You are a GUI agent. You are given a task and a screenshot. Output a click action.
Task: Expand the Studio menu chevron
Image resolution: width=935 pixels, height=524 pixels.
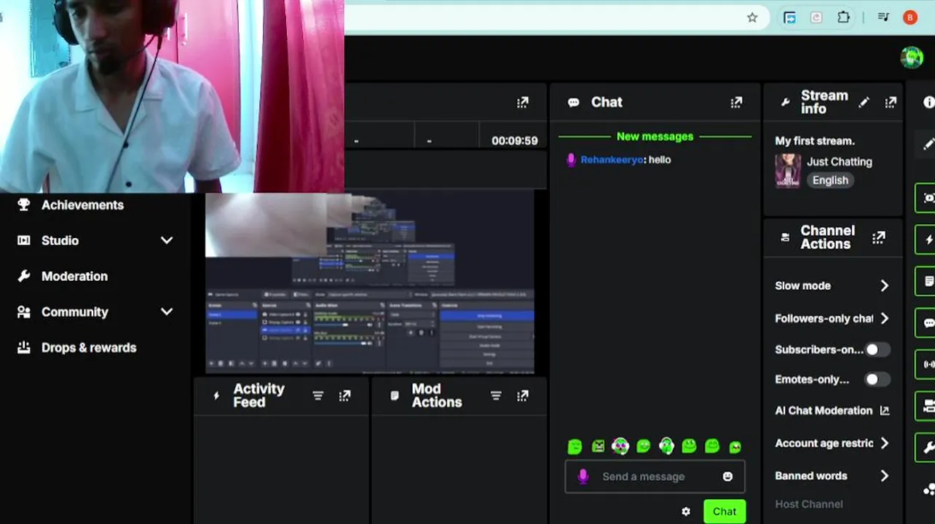coord(167,240)
